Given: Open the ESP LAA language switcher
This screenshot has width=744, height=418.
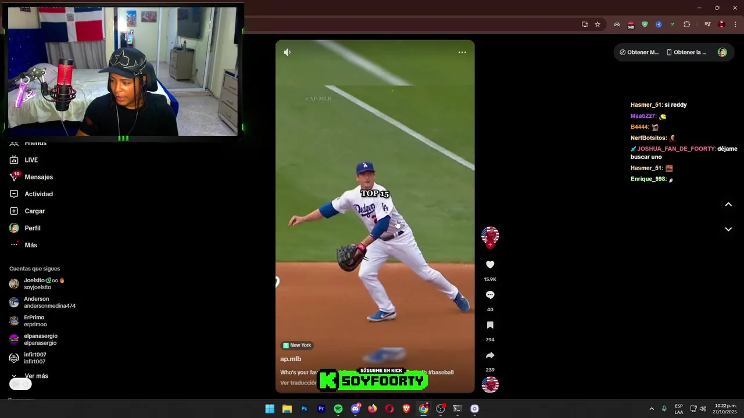Looking at the screenshot, I should coord(679,409).
